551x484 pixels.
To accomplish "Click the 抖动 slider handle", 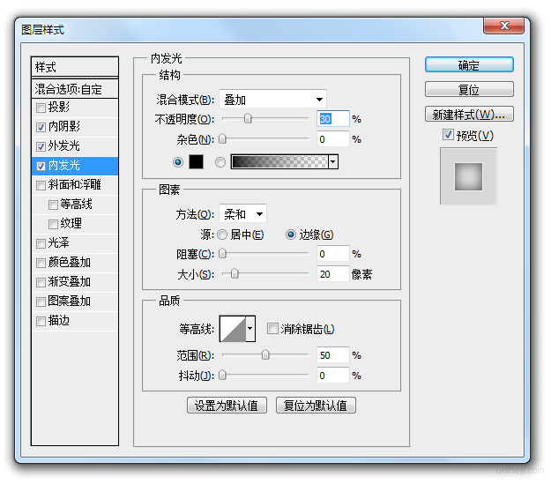I will click(x=222, y=375).
